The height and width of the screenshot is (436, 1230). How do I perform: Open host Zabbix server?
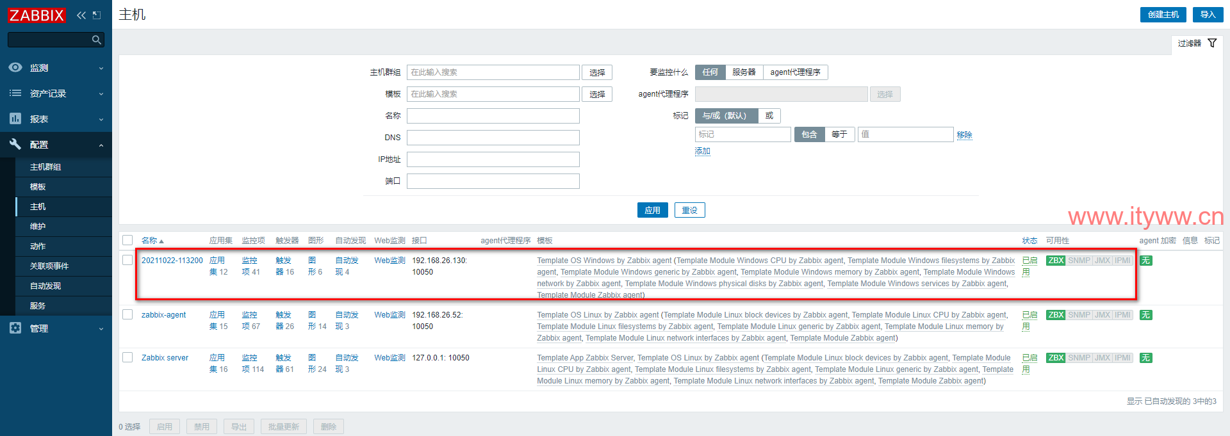click(x=165, y=358)
